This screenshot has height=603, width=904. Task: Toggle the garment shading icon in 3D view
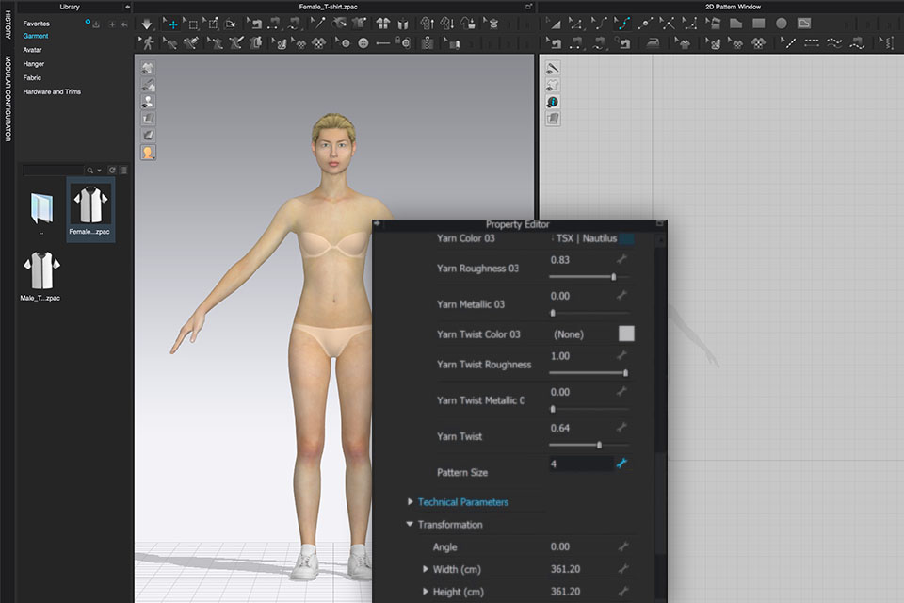148,136
